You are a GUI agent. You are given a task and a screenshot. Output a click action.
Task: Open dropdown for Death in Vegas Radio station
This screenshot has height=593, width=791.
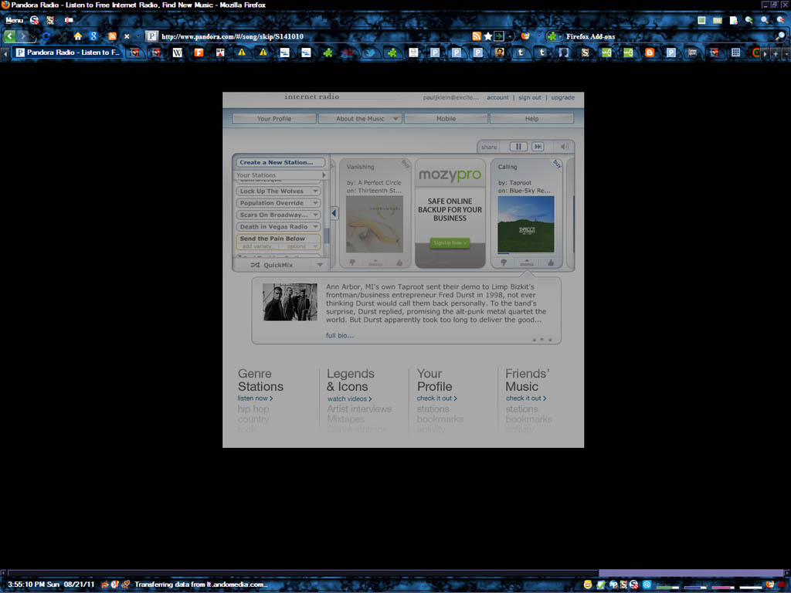pyautogui.click(x=315, y=227)
